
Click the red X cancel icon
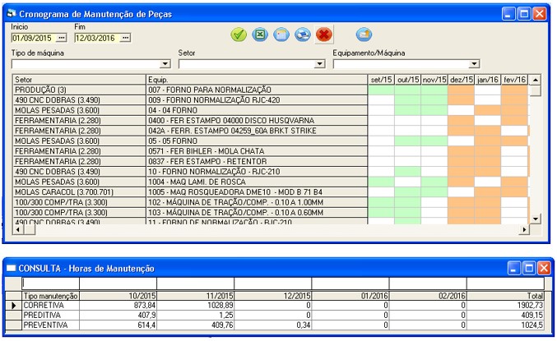tap(324, 35)
